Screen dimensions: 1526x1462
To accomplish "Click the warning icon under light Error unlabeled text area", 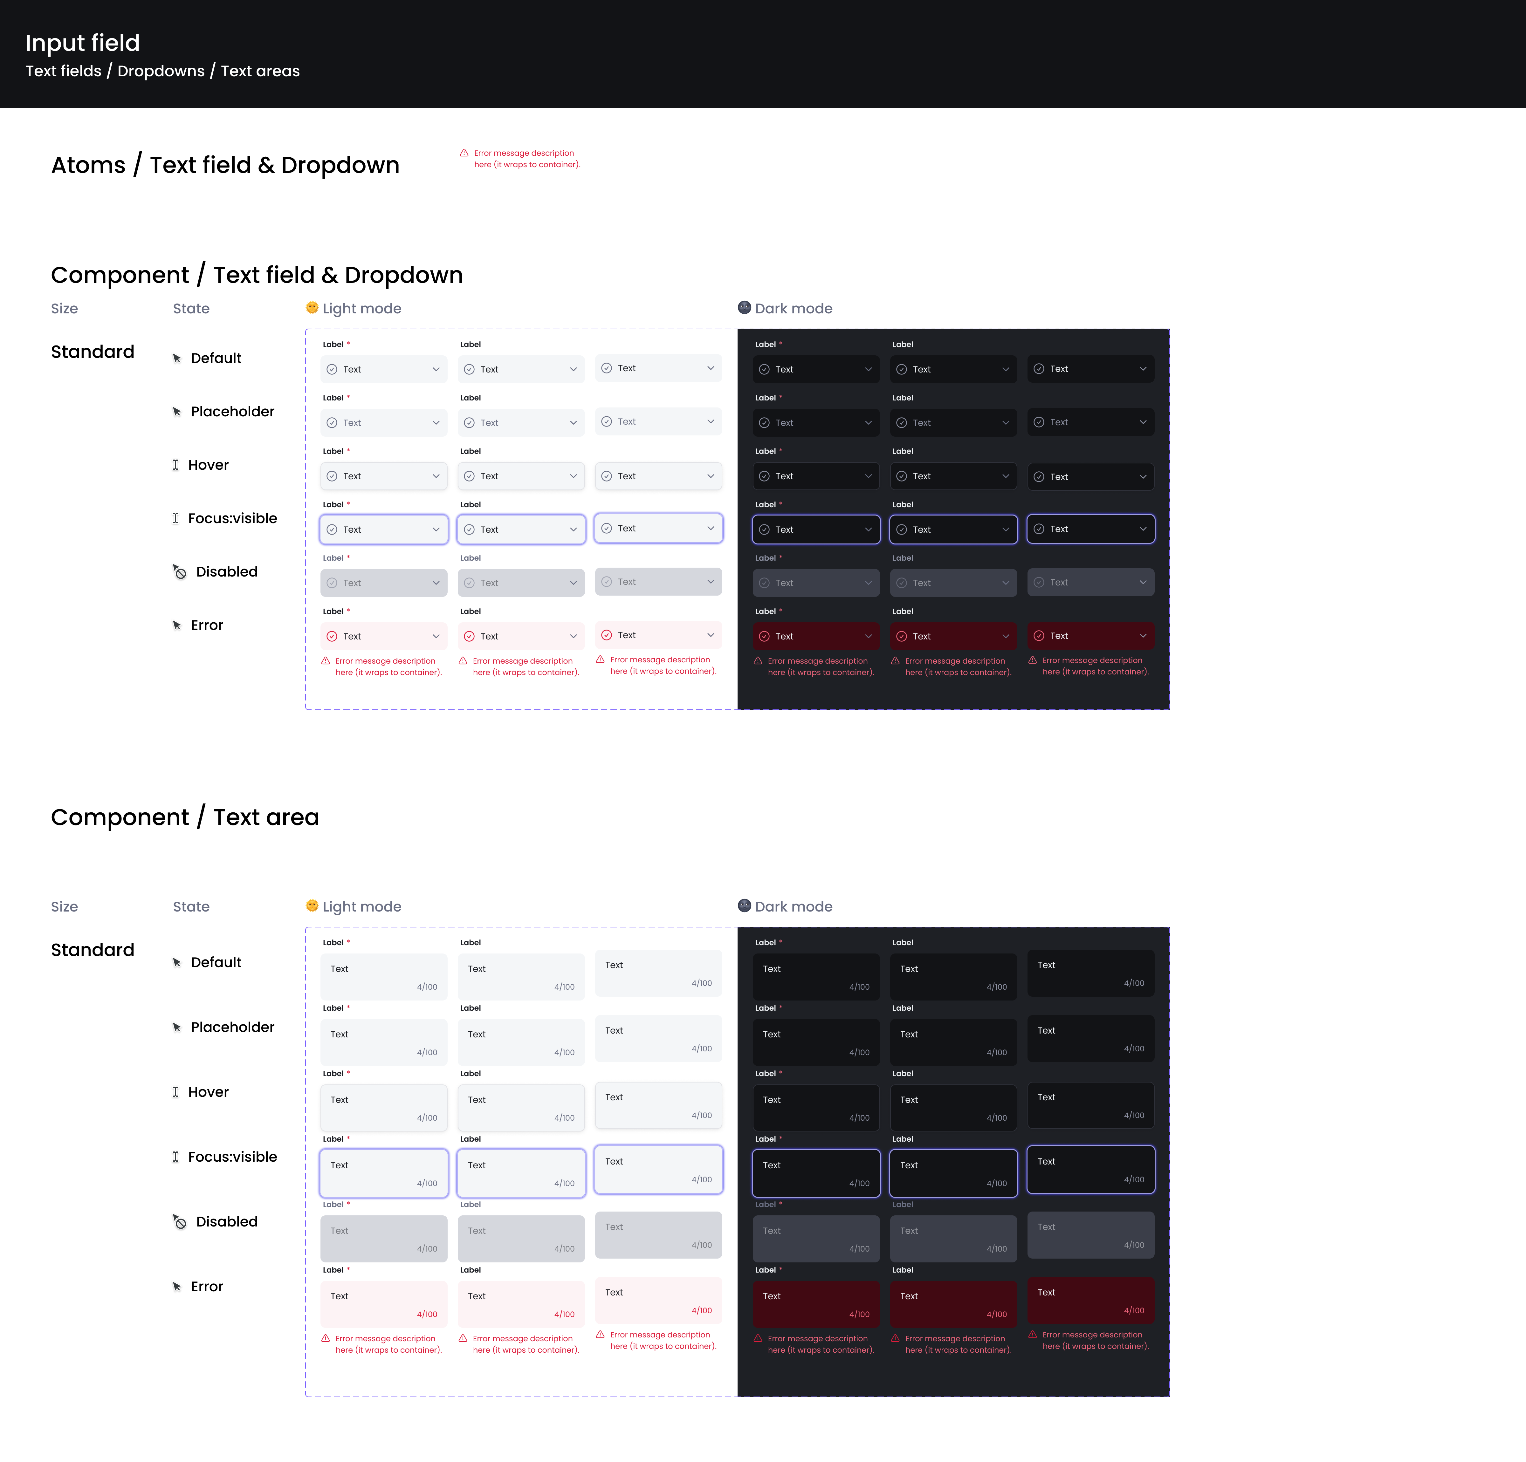I will pyautogui.click(x=600, y=1334).
